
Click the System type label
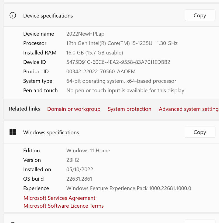point(38,81)
